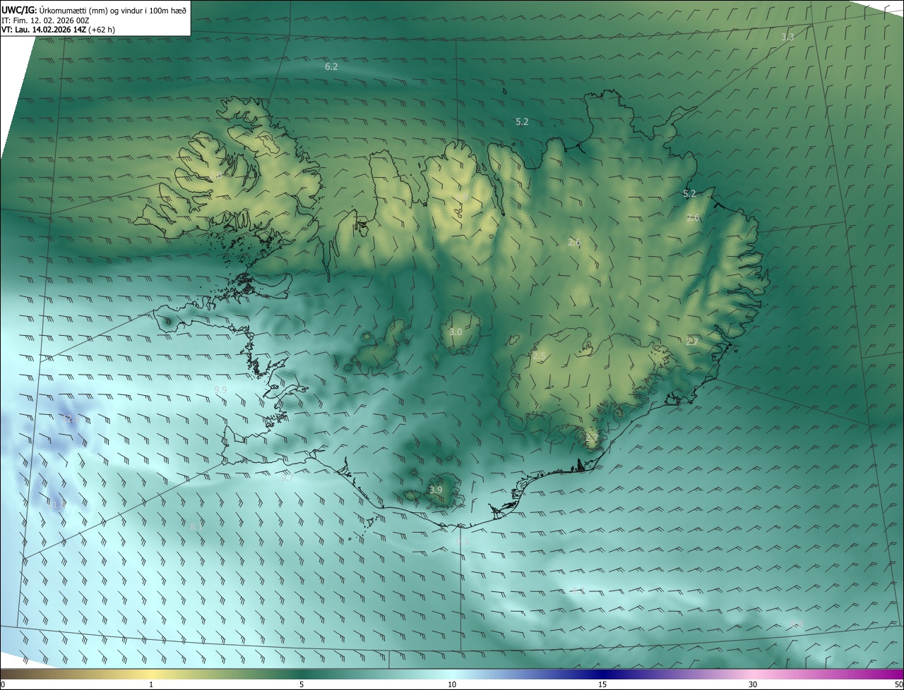Click the 2.5 value label on the map
The image size is (904, 690).
click(x=540, y=357)
